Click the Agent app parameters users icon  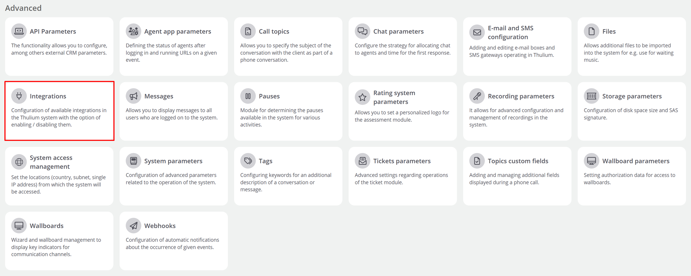click(133, 31)
